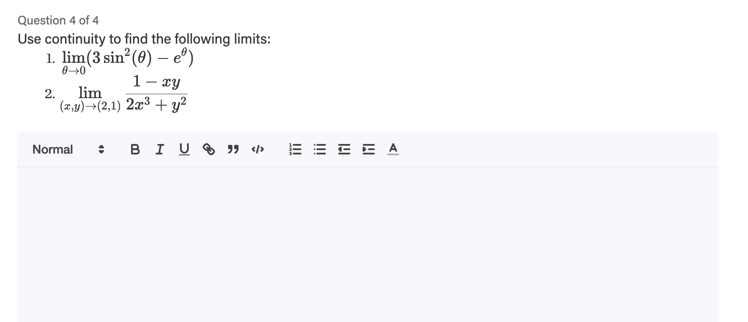Click the Question 4 of 4 heading

click(58, 20)
